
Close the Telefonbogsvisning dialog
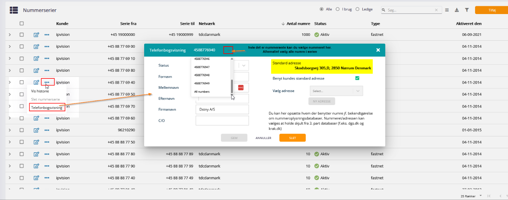click(x=378, y=50)
